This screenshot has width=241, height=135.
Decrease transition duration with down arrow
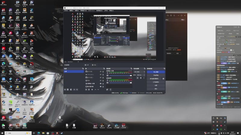[144, 76]
